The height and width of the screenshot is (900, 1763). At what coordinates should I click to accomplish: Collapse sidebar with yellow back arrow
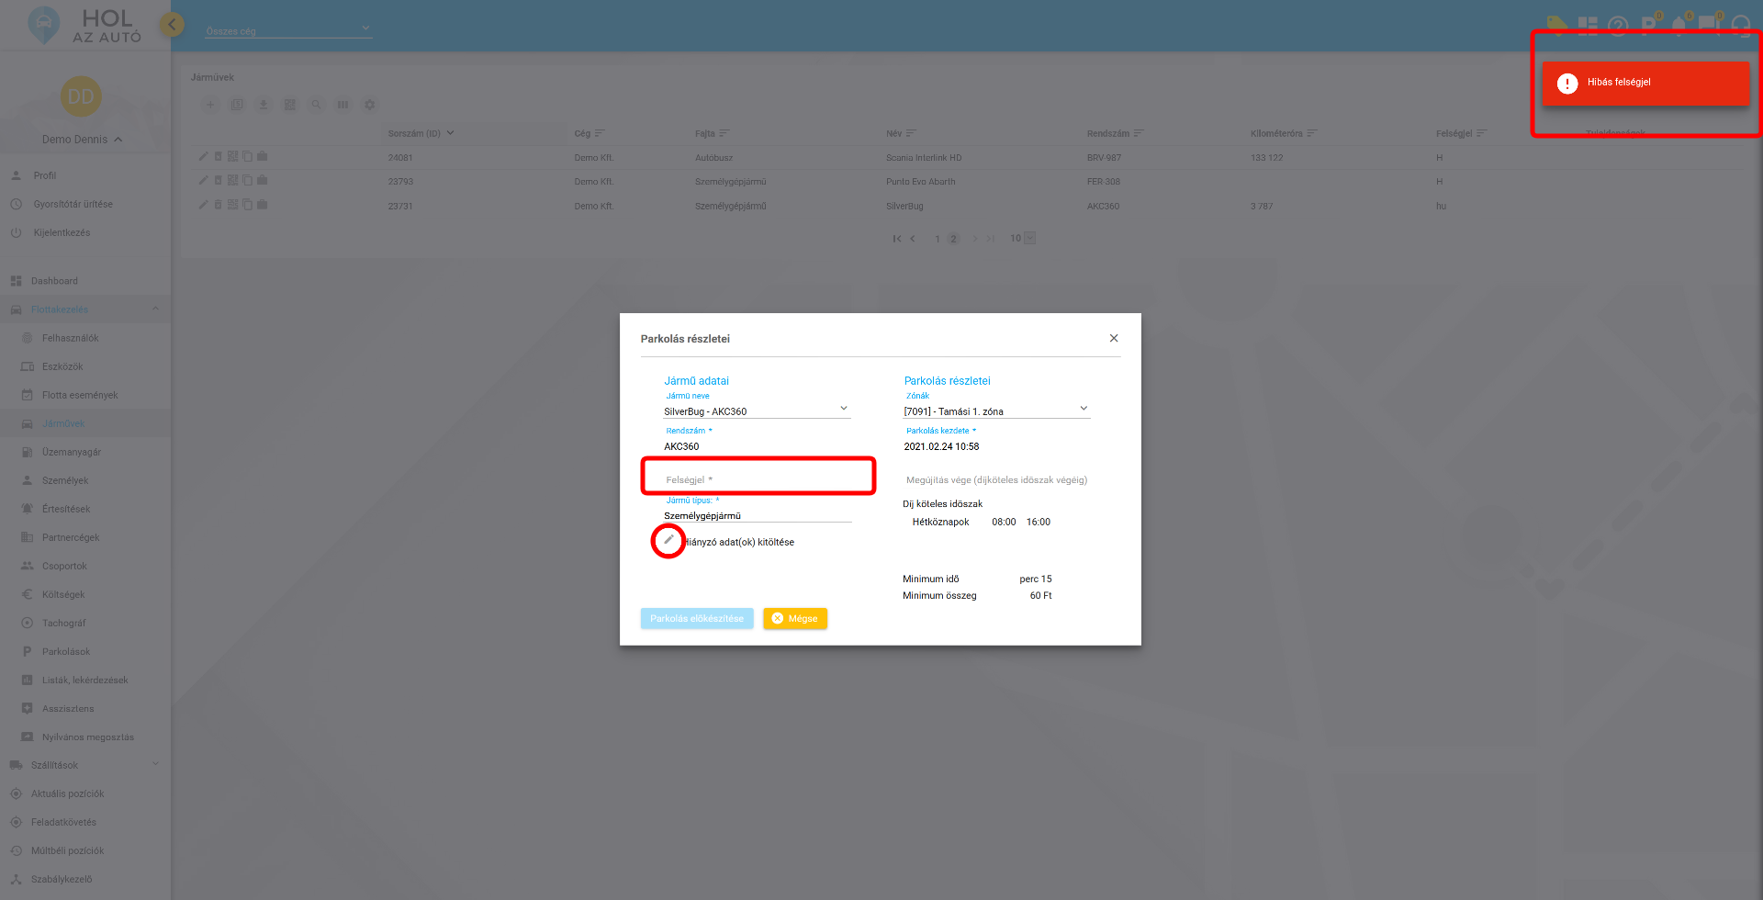click(172, 25)
